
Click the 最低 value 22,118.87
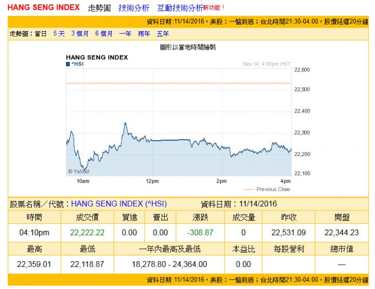(x=87, y=265)
